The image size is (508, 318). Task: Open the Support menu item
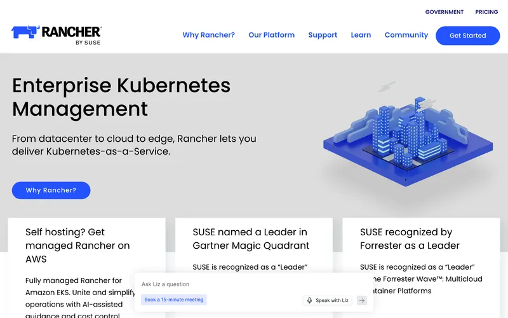[323, 35]
